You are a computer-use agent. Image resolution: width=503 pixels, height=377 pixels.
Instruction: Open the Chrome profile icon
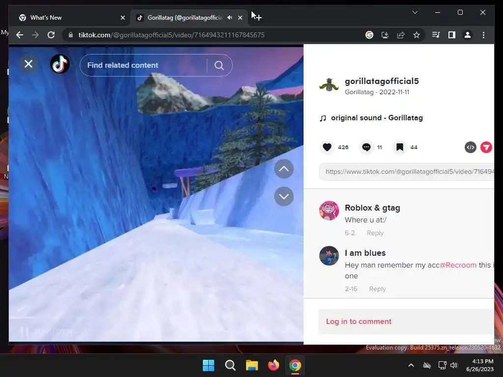click(468, 35)
